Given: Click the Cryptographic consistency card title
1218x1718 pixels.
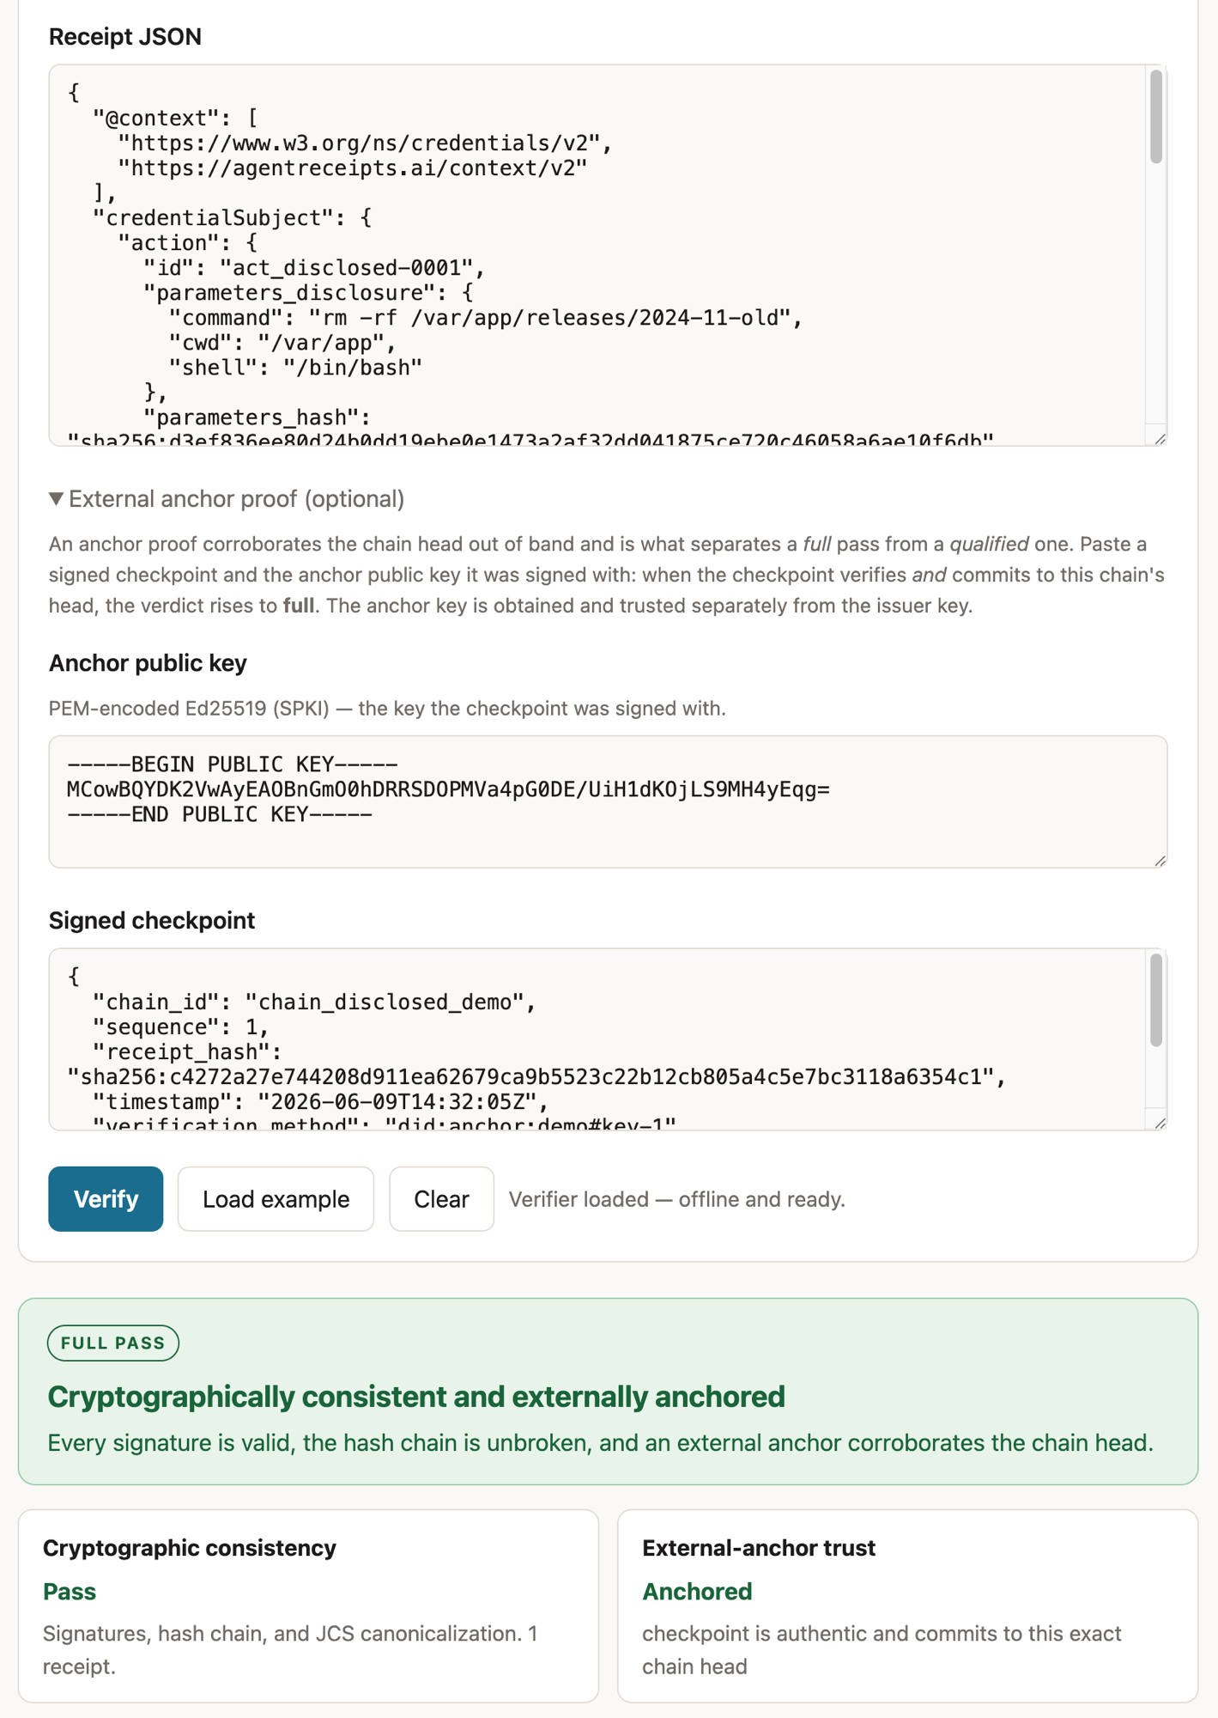Looking at the screenshot, I should coord(190,1548).
